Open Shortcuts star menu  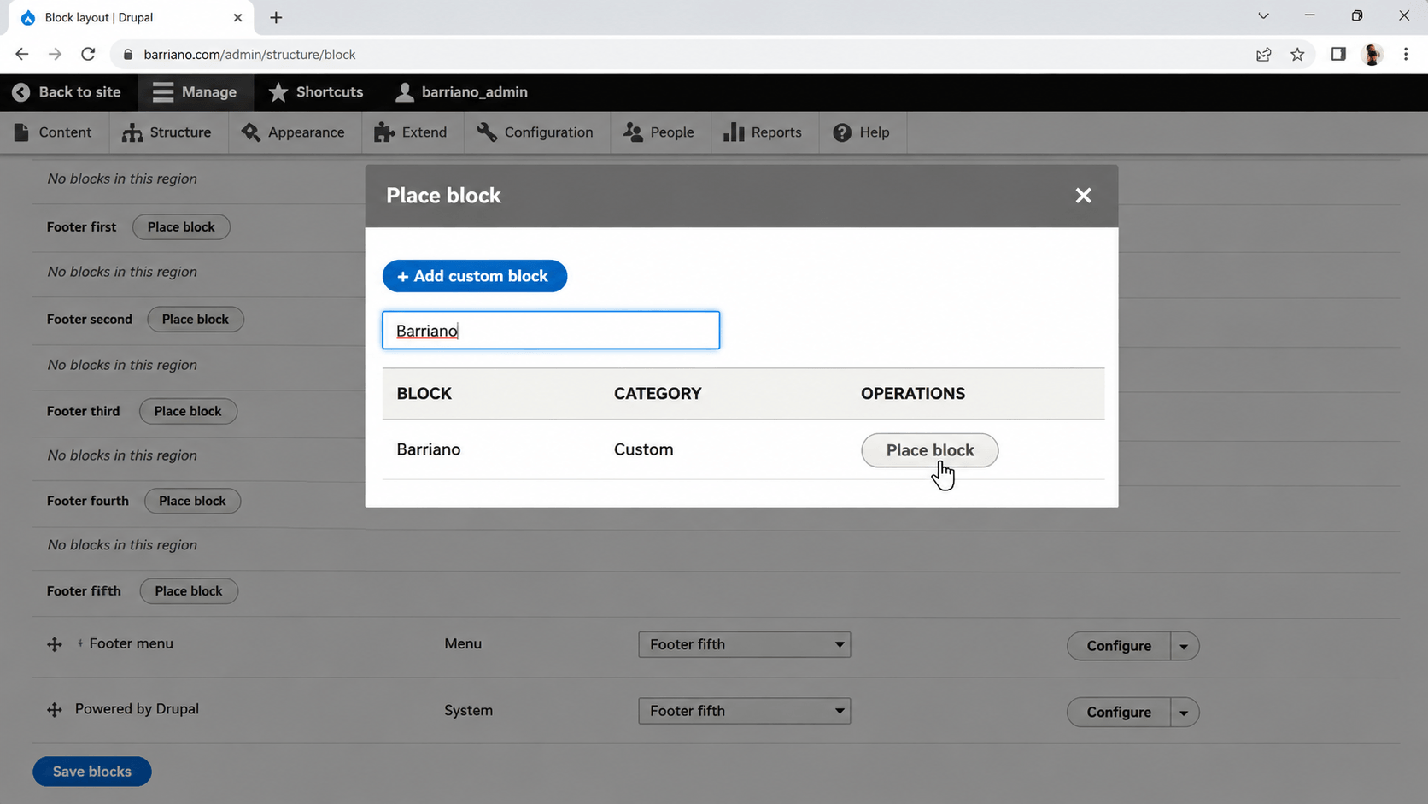[316, 92]
